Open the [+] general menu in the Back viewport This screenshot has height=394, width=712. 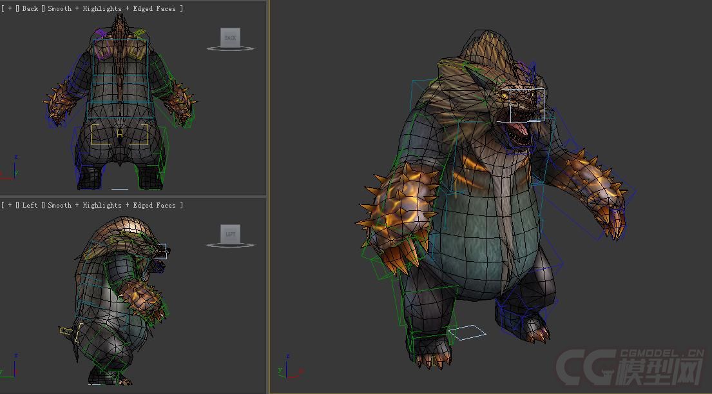(10, 8)
